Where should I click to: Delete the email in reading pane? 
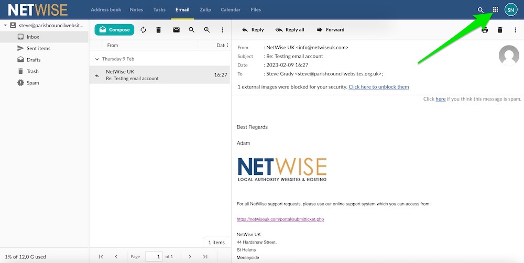(x=500, y=30)
